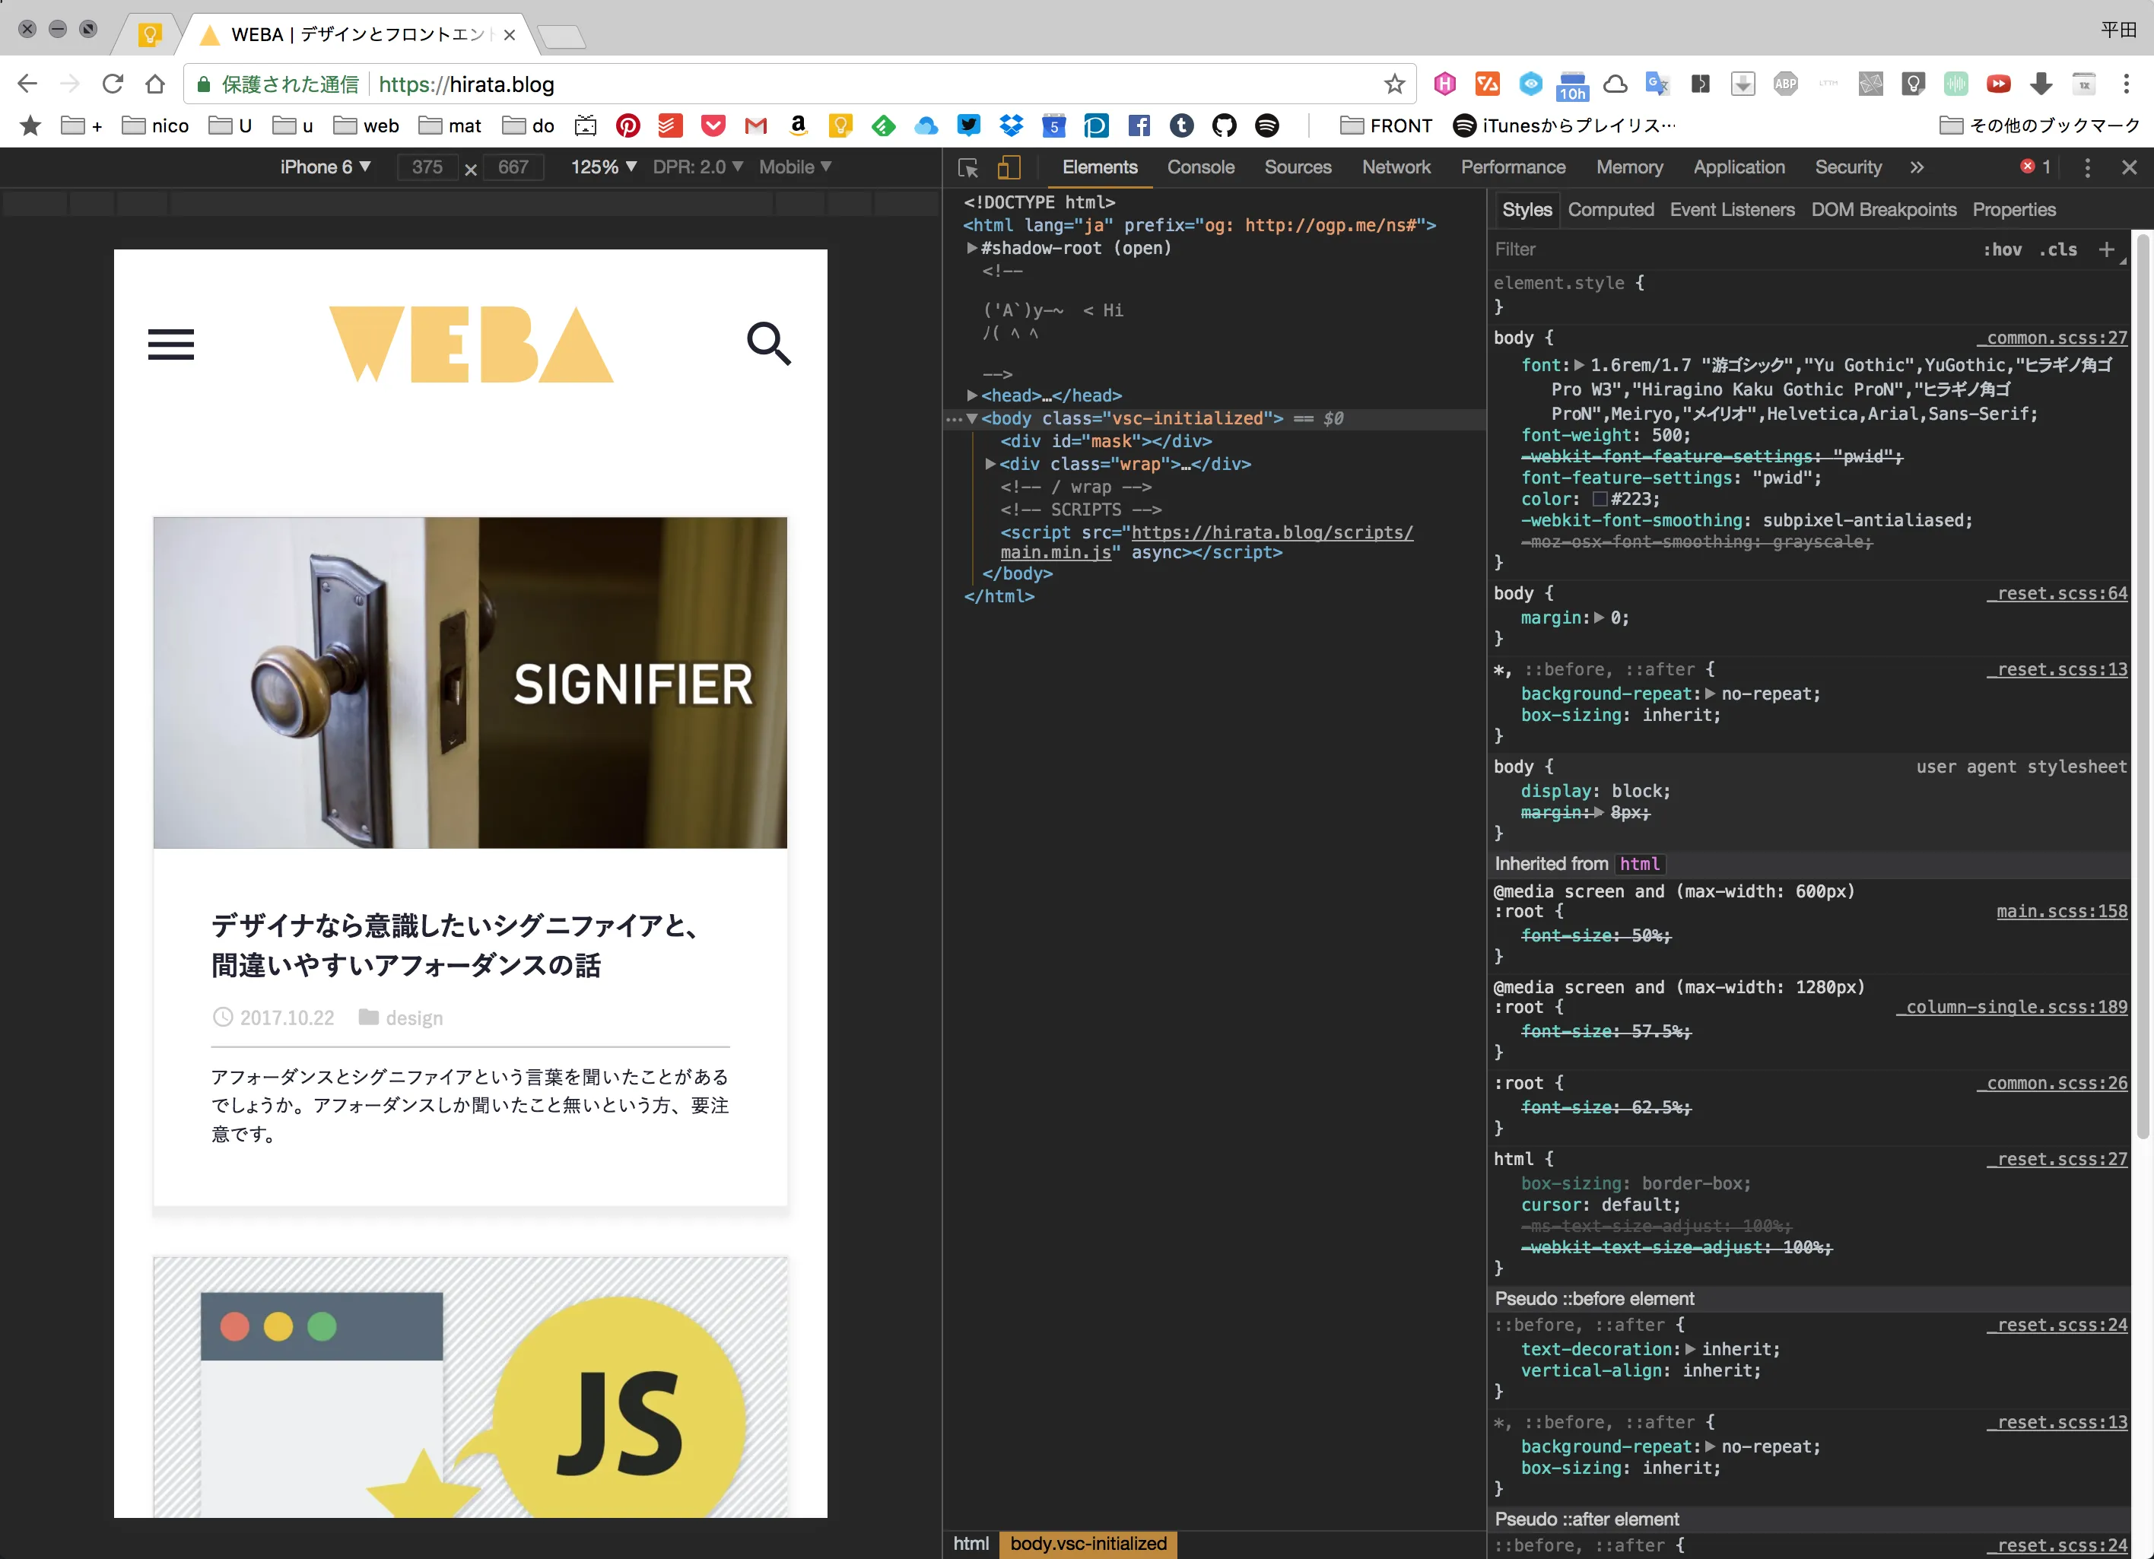Image resolution: width=2154 pixels, height=1559 pixels.
Task: Expand the #shadow-root node
Action: coord(971,248)
